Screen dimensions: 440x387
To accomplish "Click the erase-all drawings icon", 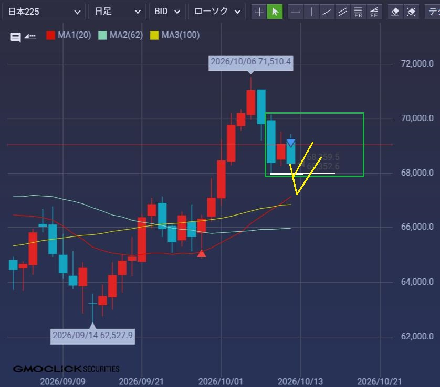I will coord(411,12).
